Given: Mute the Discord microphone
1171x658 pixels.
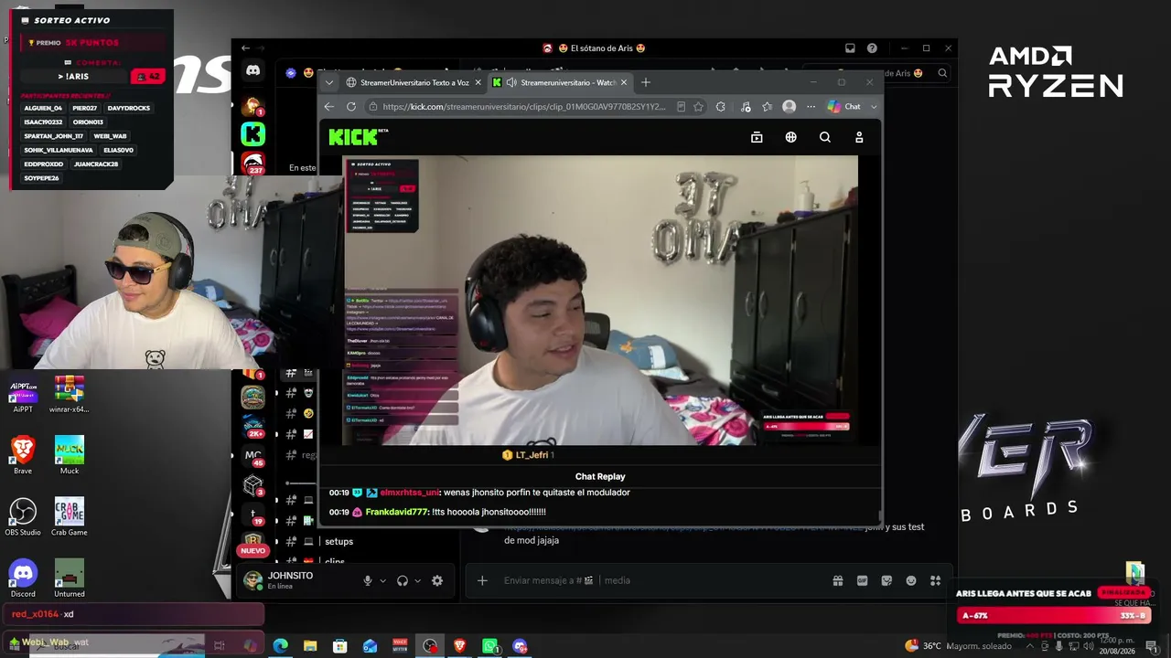Looking at the screenshot, I should [368, 580].
